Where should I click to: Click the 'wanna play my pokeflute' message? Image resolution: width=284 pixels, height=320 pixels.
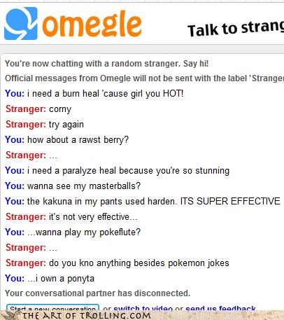[x=73, y=232]
